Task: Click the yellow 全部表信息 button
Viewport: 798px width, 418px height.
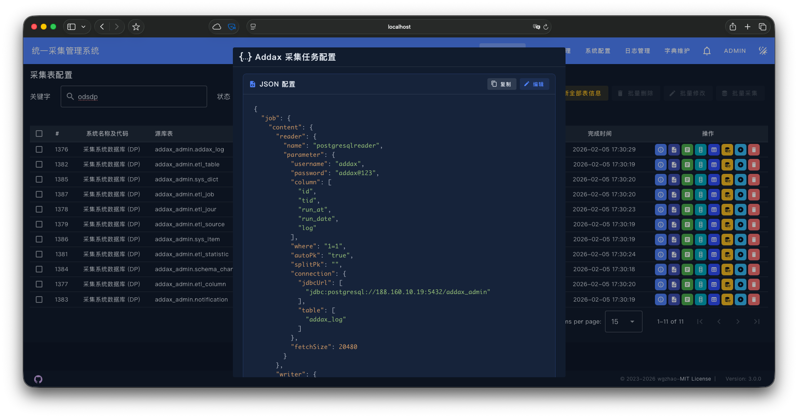Action: 586,93
